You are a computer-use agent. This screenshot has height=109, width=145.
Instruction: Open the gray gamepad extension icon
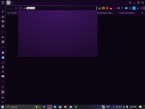pyautogui.click(x=99, y=8)
